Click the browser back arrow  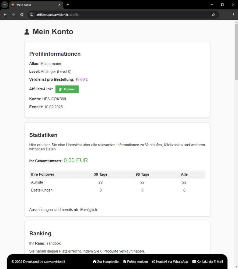(5, 15)
